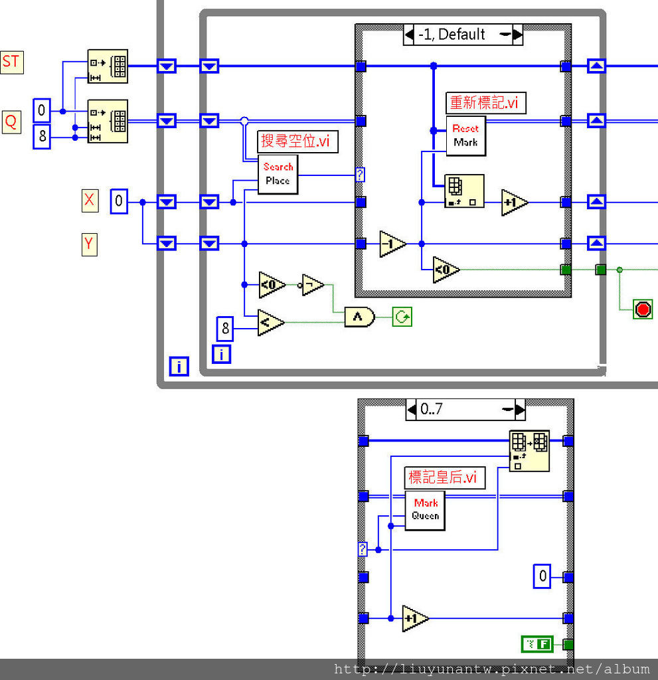Select the inner loop iteration terminal
The image size is (658, 680).
(221, 354)
